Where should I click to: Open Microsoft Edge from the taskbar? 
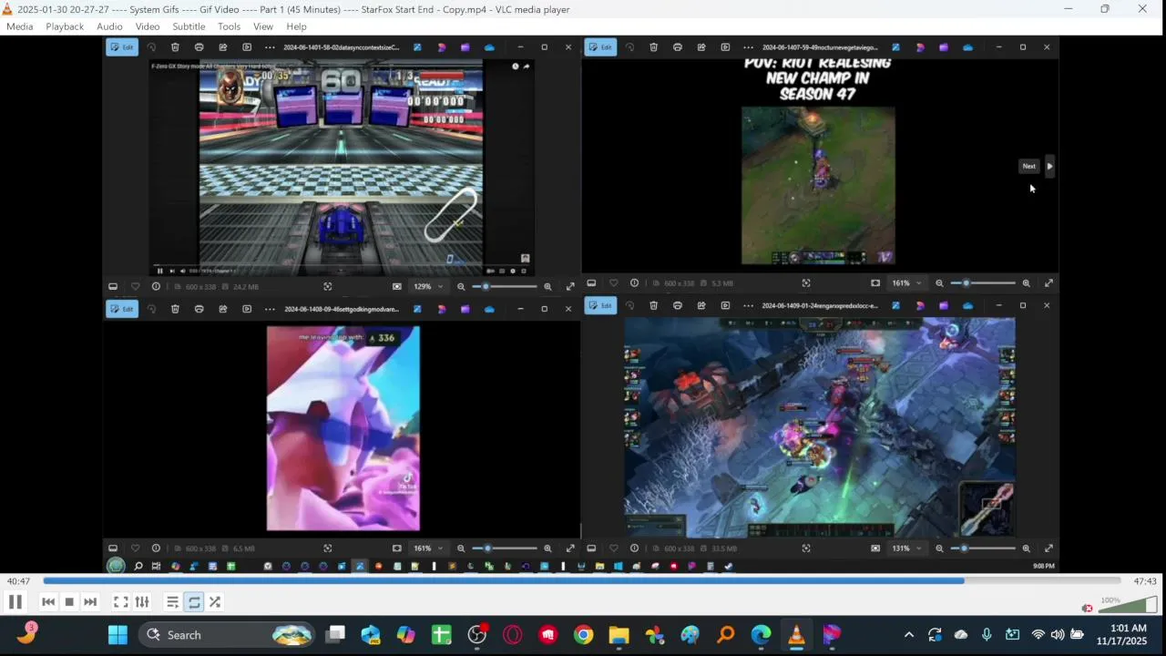(761, 635)
